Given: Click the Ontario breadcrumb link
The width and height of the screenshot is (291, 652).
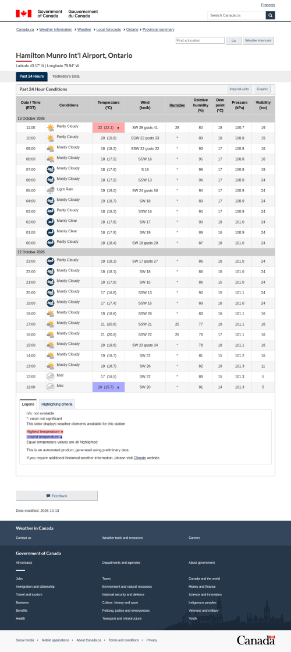Looking at the screenshot, I should point(132,30).
